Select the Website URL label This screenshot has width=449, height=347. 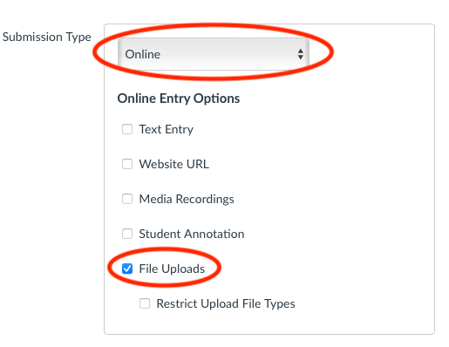pos(174,164)
